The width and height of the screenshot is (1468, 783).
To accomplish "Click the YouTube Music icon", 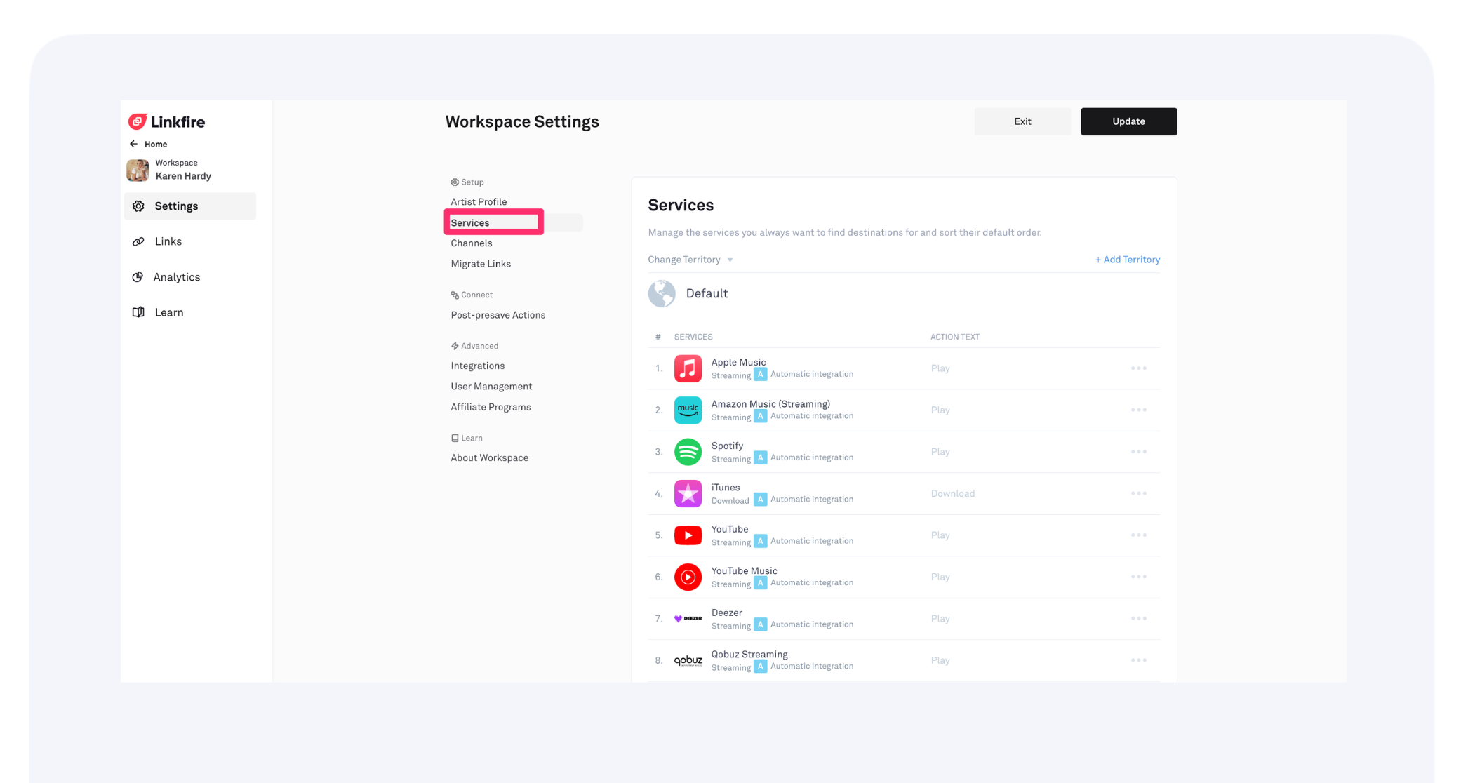I will [x=687, y=577].
